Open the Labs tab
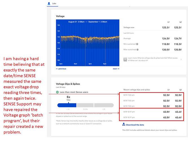 pos(53,3)
